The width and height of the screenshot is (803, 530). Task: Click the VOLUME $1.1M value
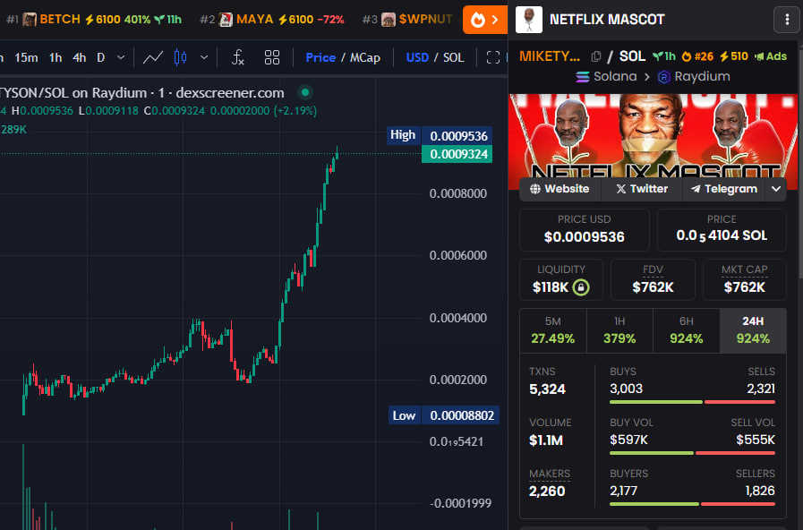(x=546, y=440)
